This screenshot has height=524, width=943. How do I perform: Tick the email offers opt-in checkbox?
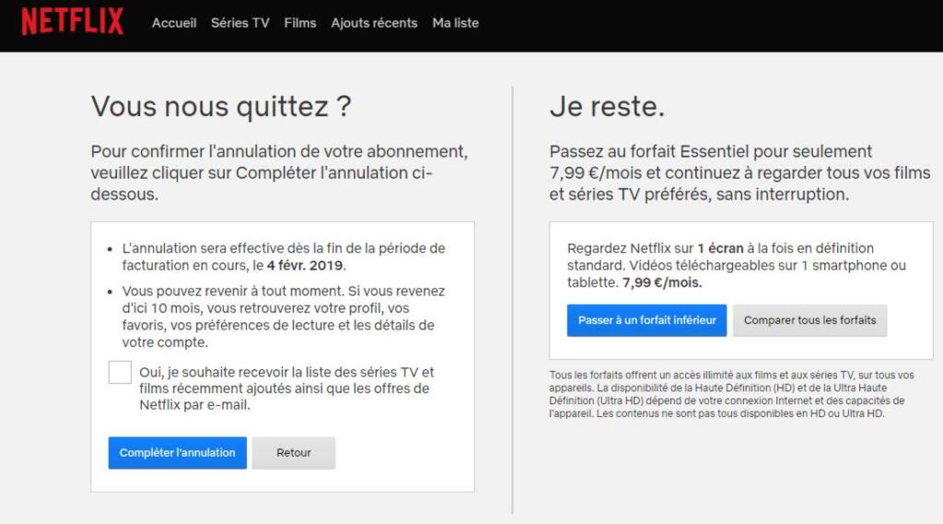[120, 372]
